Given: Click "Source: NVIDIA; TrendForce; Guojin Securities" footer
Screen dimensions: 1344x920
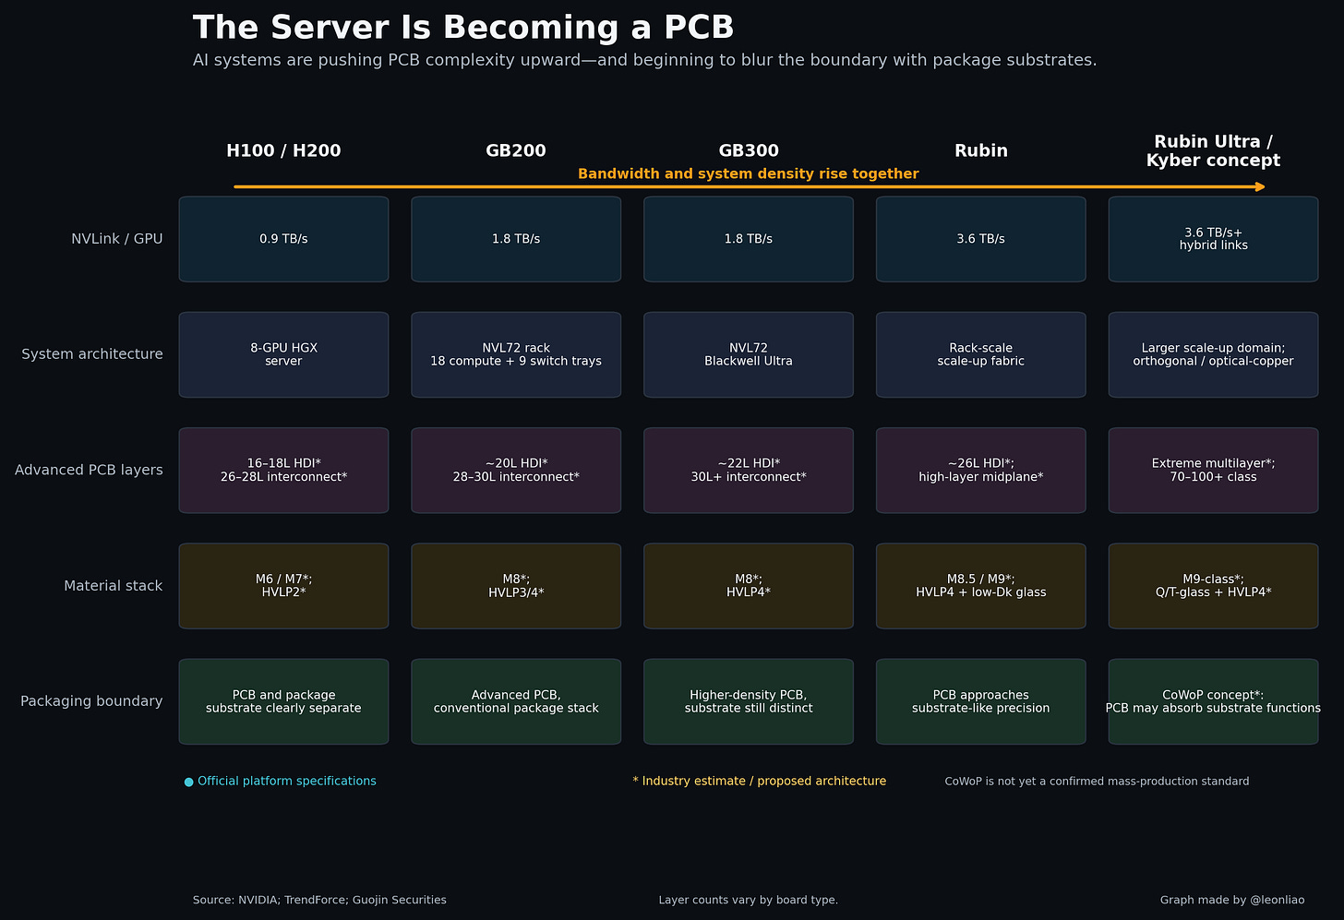Looking at the screenshot, I should click(319, 900).
